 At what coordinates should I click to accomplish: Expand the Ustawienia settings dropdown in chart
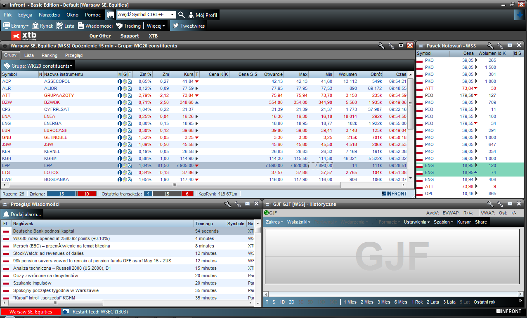point(417,222)
